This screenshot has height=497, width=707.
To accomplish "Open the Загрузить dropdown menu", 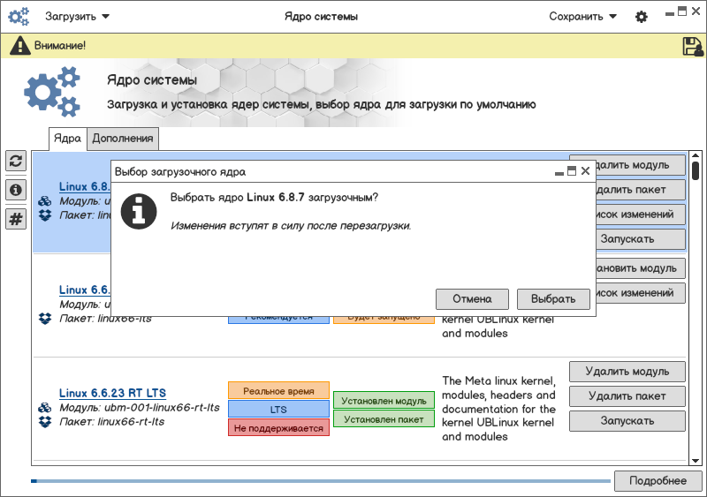I will [77, 17].
